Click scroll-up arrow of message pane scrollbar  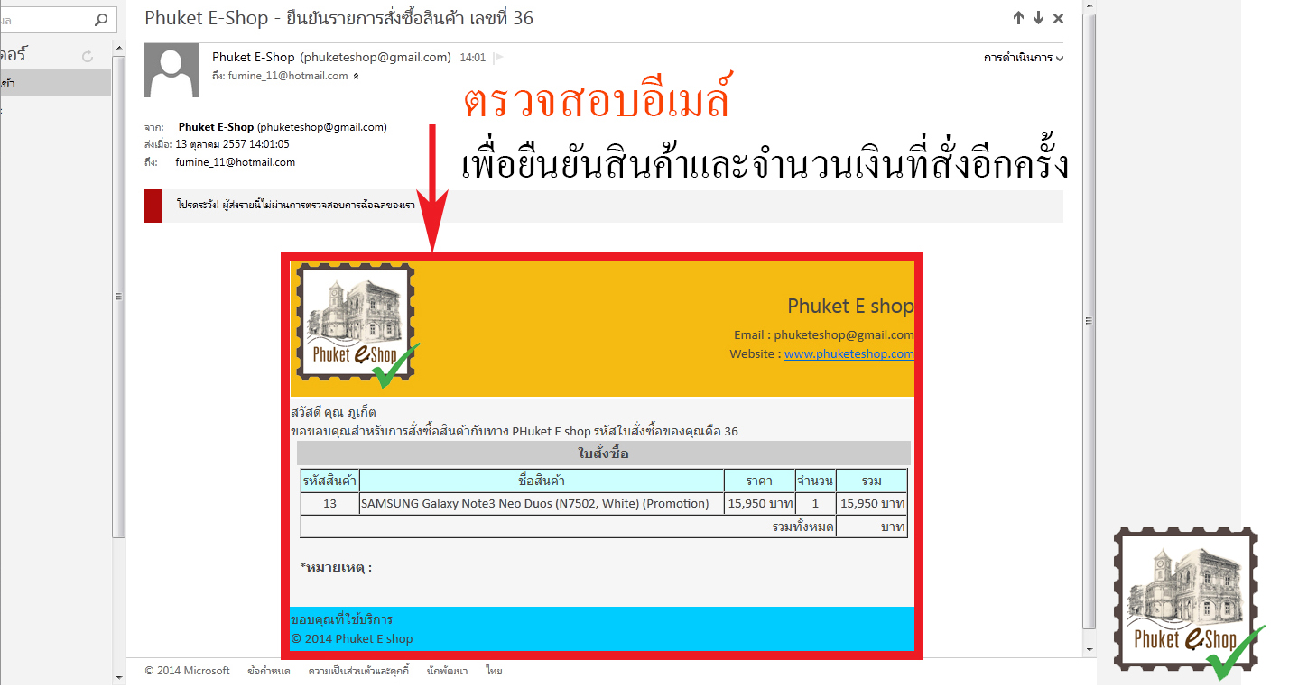point(1090,6)
